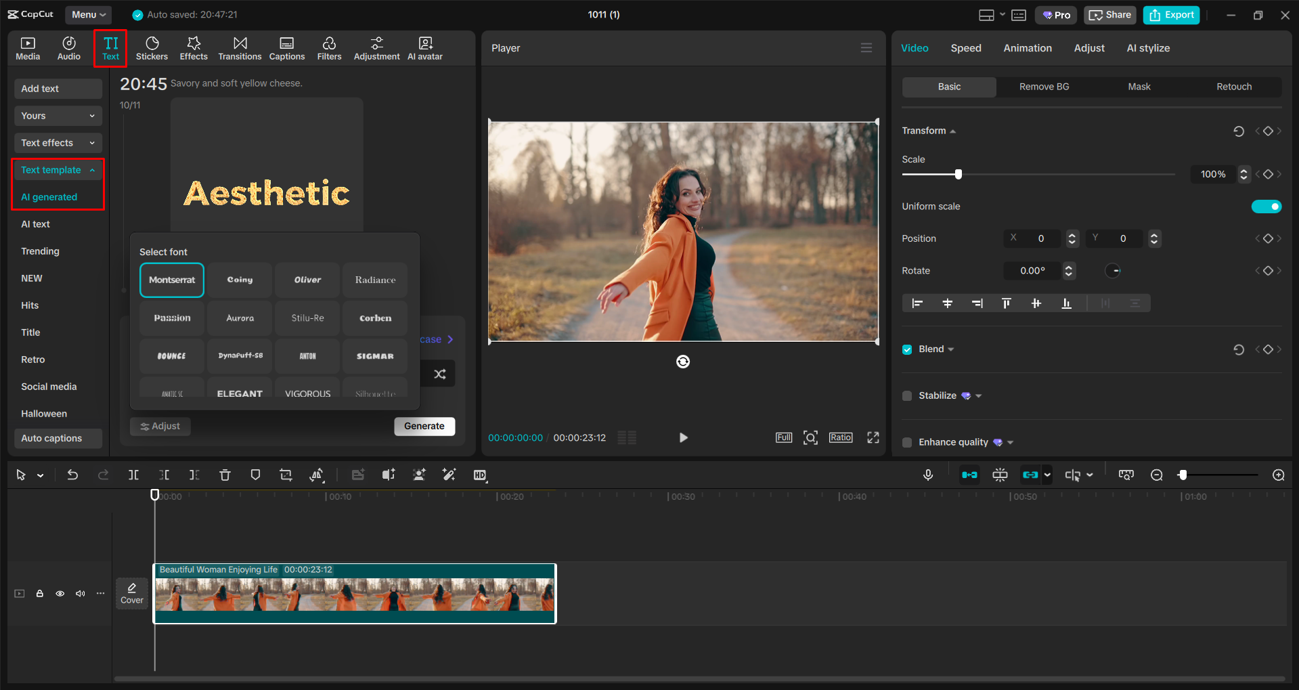This screenshot has height=690, width=1299.
Task: Click the Scale slider handle
Action: (x=958, y=175)
